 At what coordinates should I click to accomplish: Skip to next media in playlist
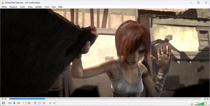point(19,103)
